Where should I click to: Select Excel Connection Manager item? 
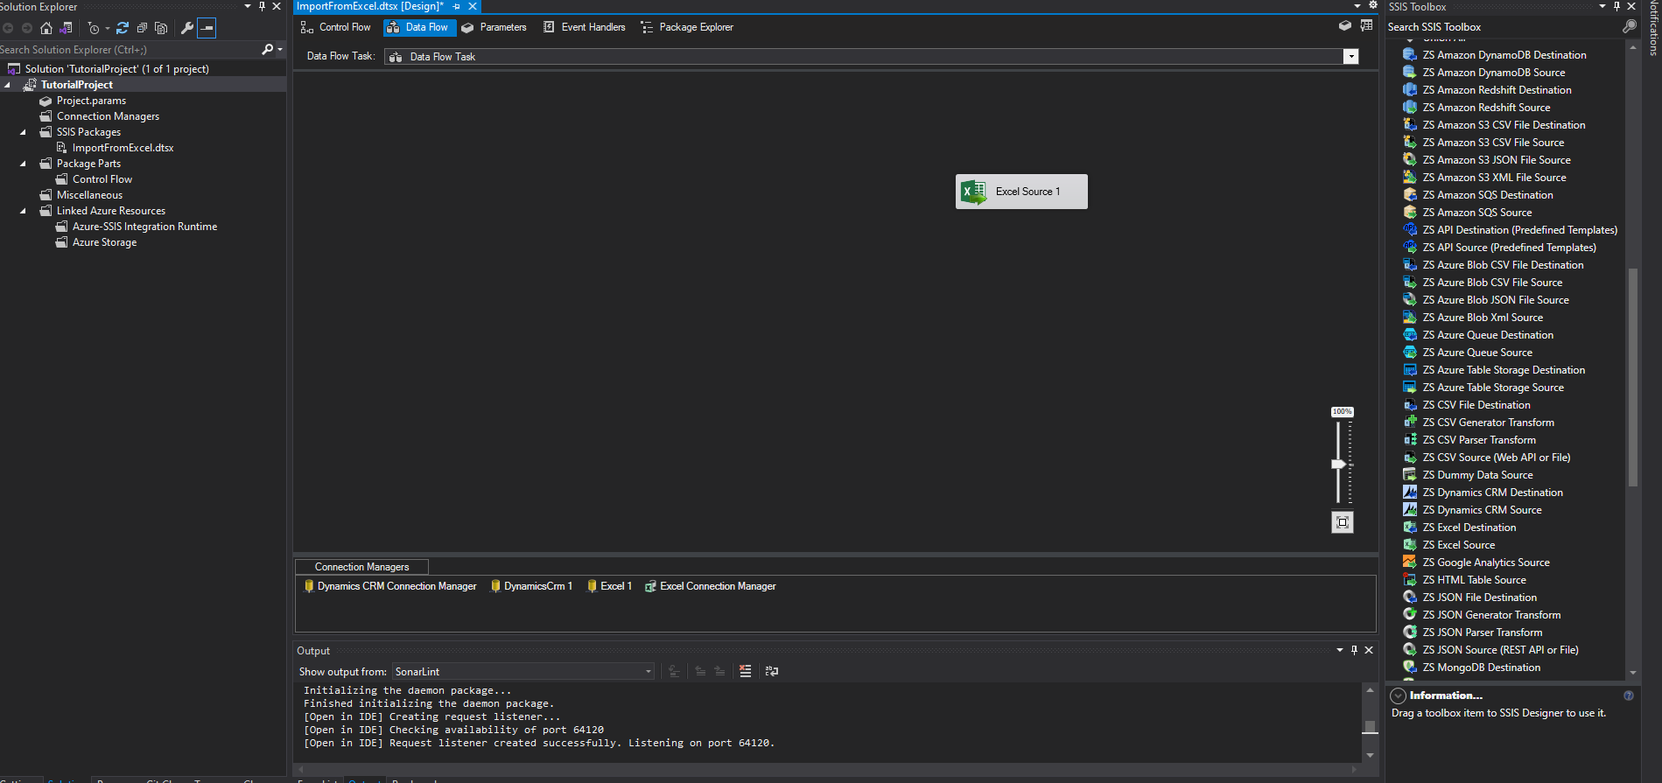pyautogui.click(x=711, y=586)
